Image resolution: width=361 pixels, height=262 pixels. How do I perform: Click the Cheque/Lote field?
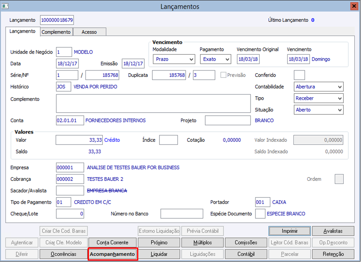(x=70, y=214)
